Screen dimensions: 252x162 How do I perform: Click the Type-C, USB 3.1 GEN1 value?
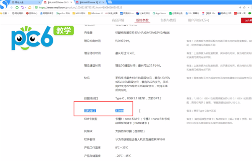click(138, 98)
